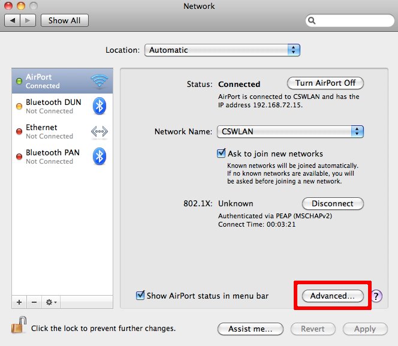Click the AirPort Wi-Fi signal icon
Screen dimensions: 398x346
coord(99,81)
